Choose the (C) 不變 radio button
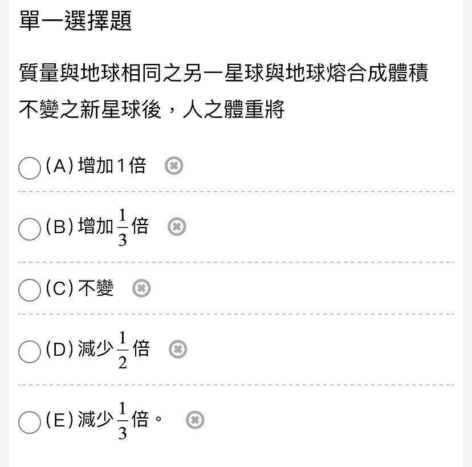The height and width of the screenshot is (467, 472). [x=30, y=290]
